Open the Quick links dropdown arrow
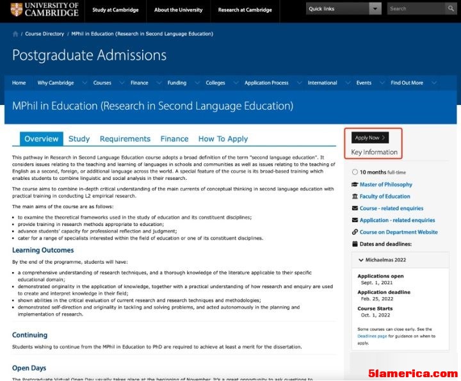Image resolution: width=461 pixels, height=381 pixels. (375, 8)
